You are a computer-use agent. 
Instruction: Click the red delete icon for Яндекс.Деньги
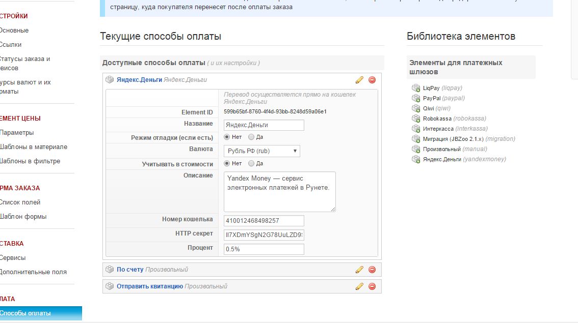click(x=372, y=80)
